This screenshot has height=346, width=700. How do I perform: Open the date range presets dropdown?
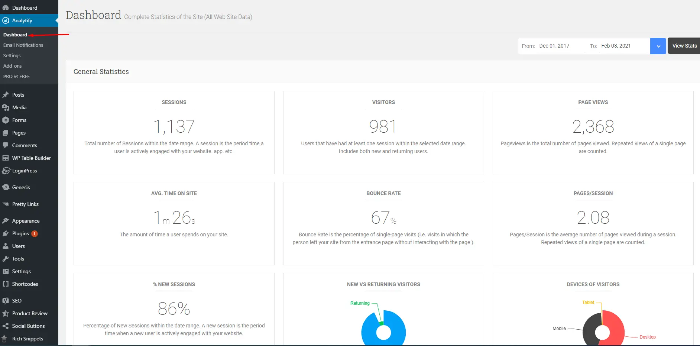[658, 46]
